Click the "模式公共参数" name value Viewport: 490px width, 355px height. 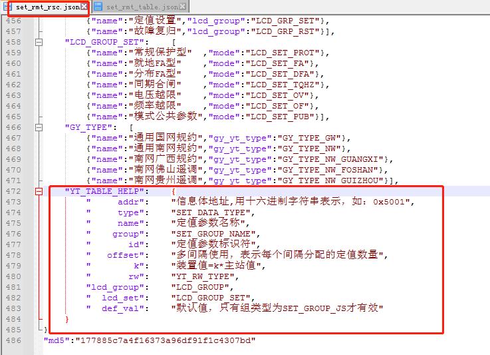coord(166,117)
